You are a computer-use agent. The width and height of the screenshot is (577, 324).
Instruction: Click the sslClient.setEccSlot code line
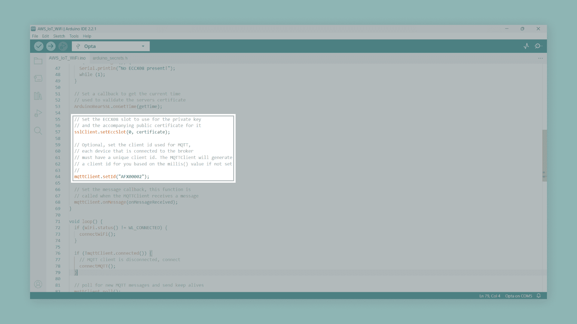[122, 132]
